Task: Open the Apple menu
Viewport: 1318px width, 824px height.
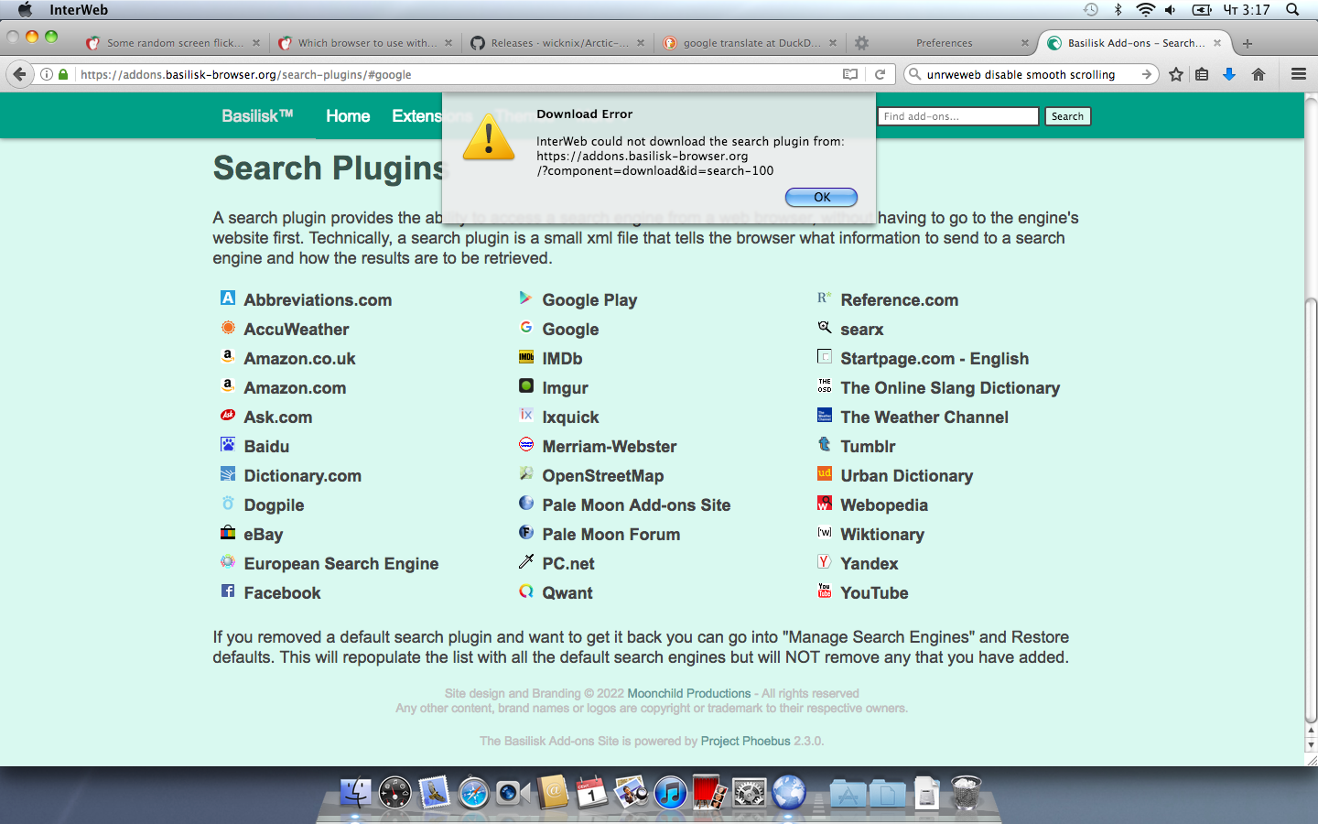Action: pos(25,10)
